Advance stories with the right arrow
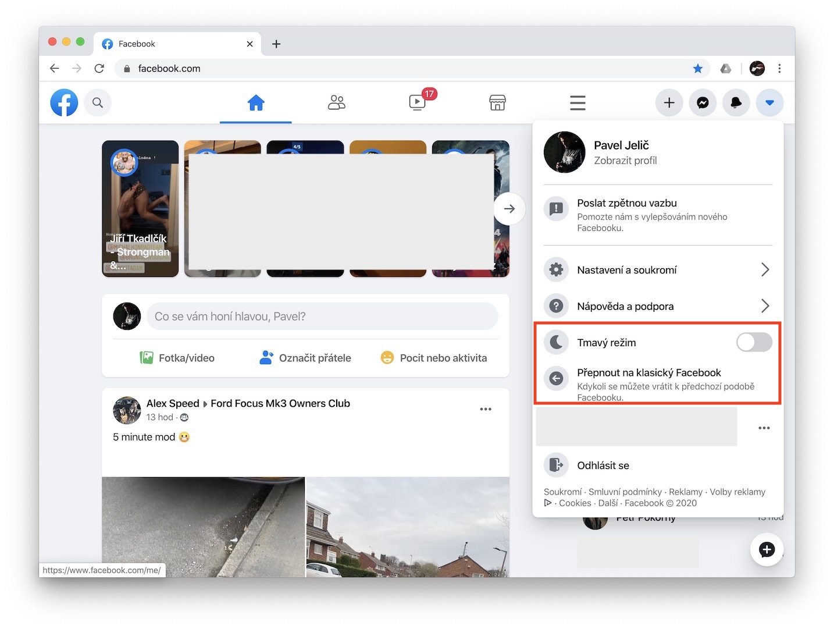 pyautogui.click(x=509, y=208)
